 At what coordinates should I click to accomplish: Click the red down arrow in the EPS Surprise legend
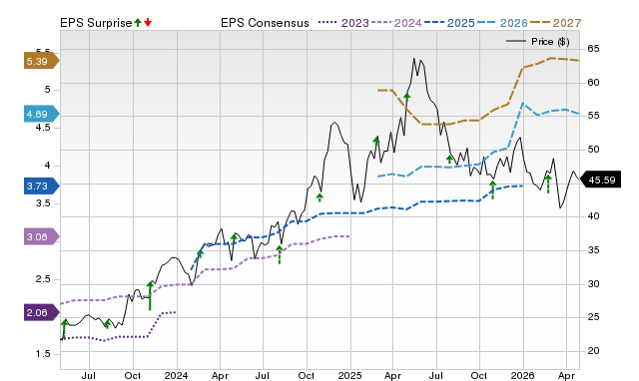[148, 22]
